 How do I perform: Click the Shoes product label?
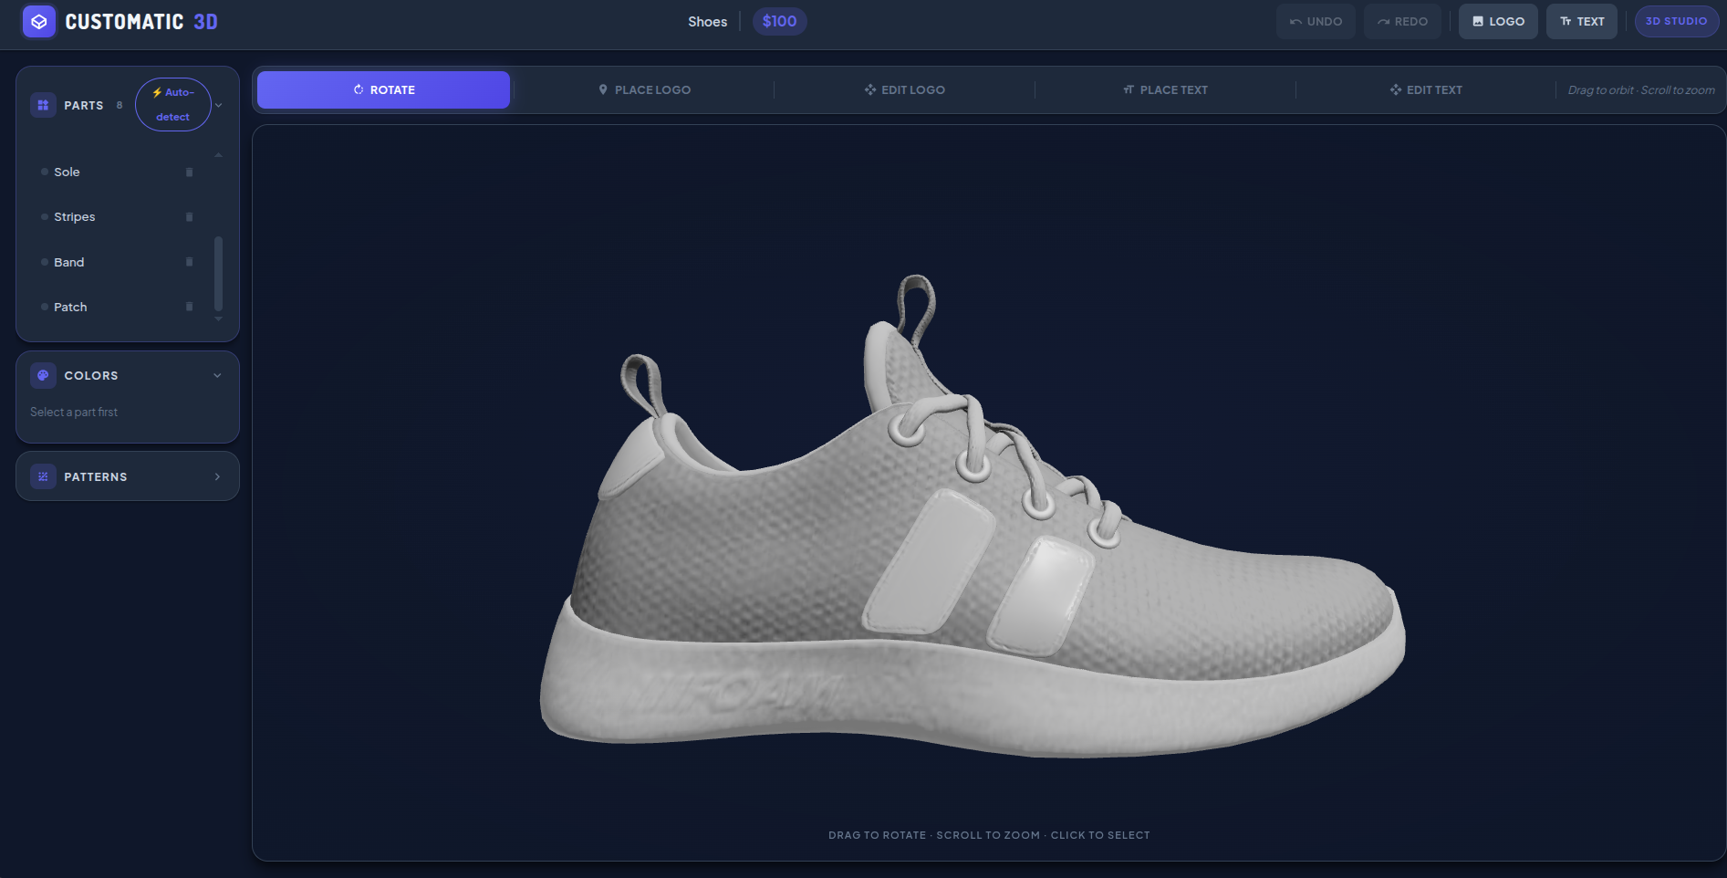(x=708, y=22)
